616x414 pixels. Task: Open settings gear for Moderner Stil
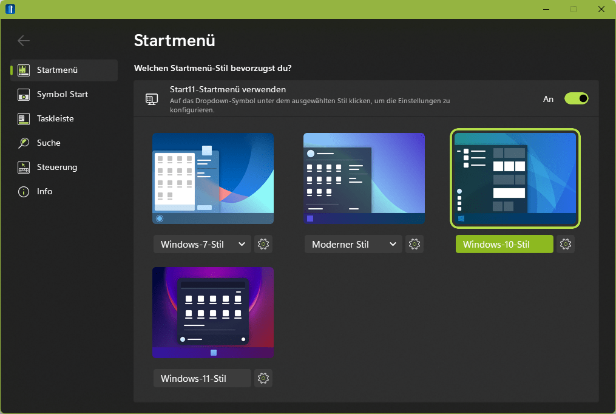point(415,244)
